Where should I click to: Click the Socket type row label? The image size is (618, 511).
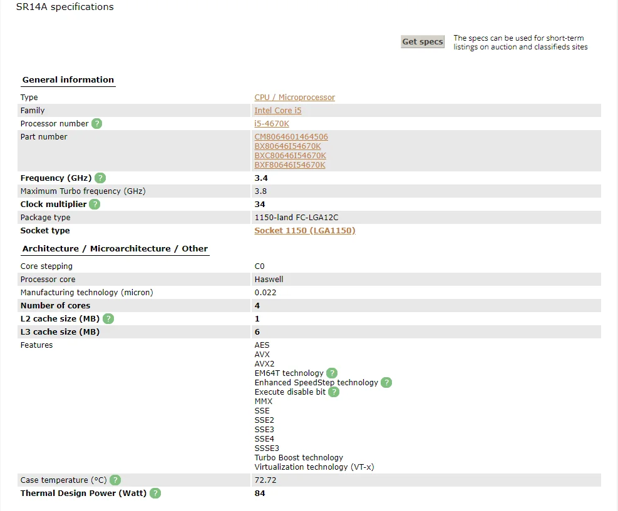[45, 231]
